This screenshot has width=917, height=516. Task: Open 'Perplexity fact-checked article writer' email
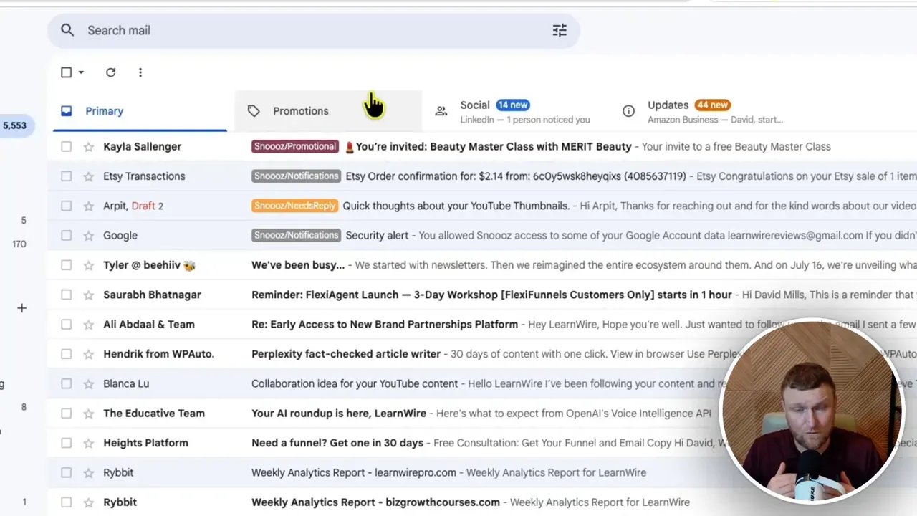pos(346,354)
